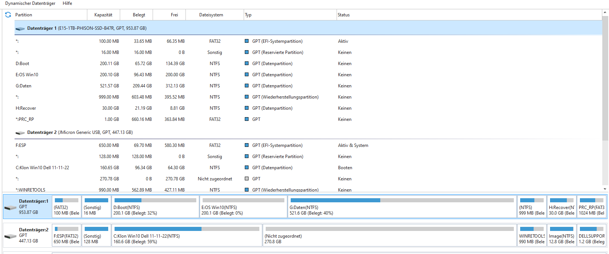Sort by Kapazität column header
609x254 pixels.
tap(103, 15)
